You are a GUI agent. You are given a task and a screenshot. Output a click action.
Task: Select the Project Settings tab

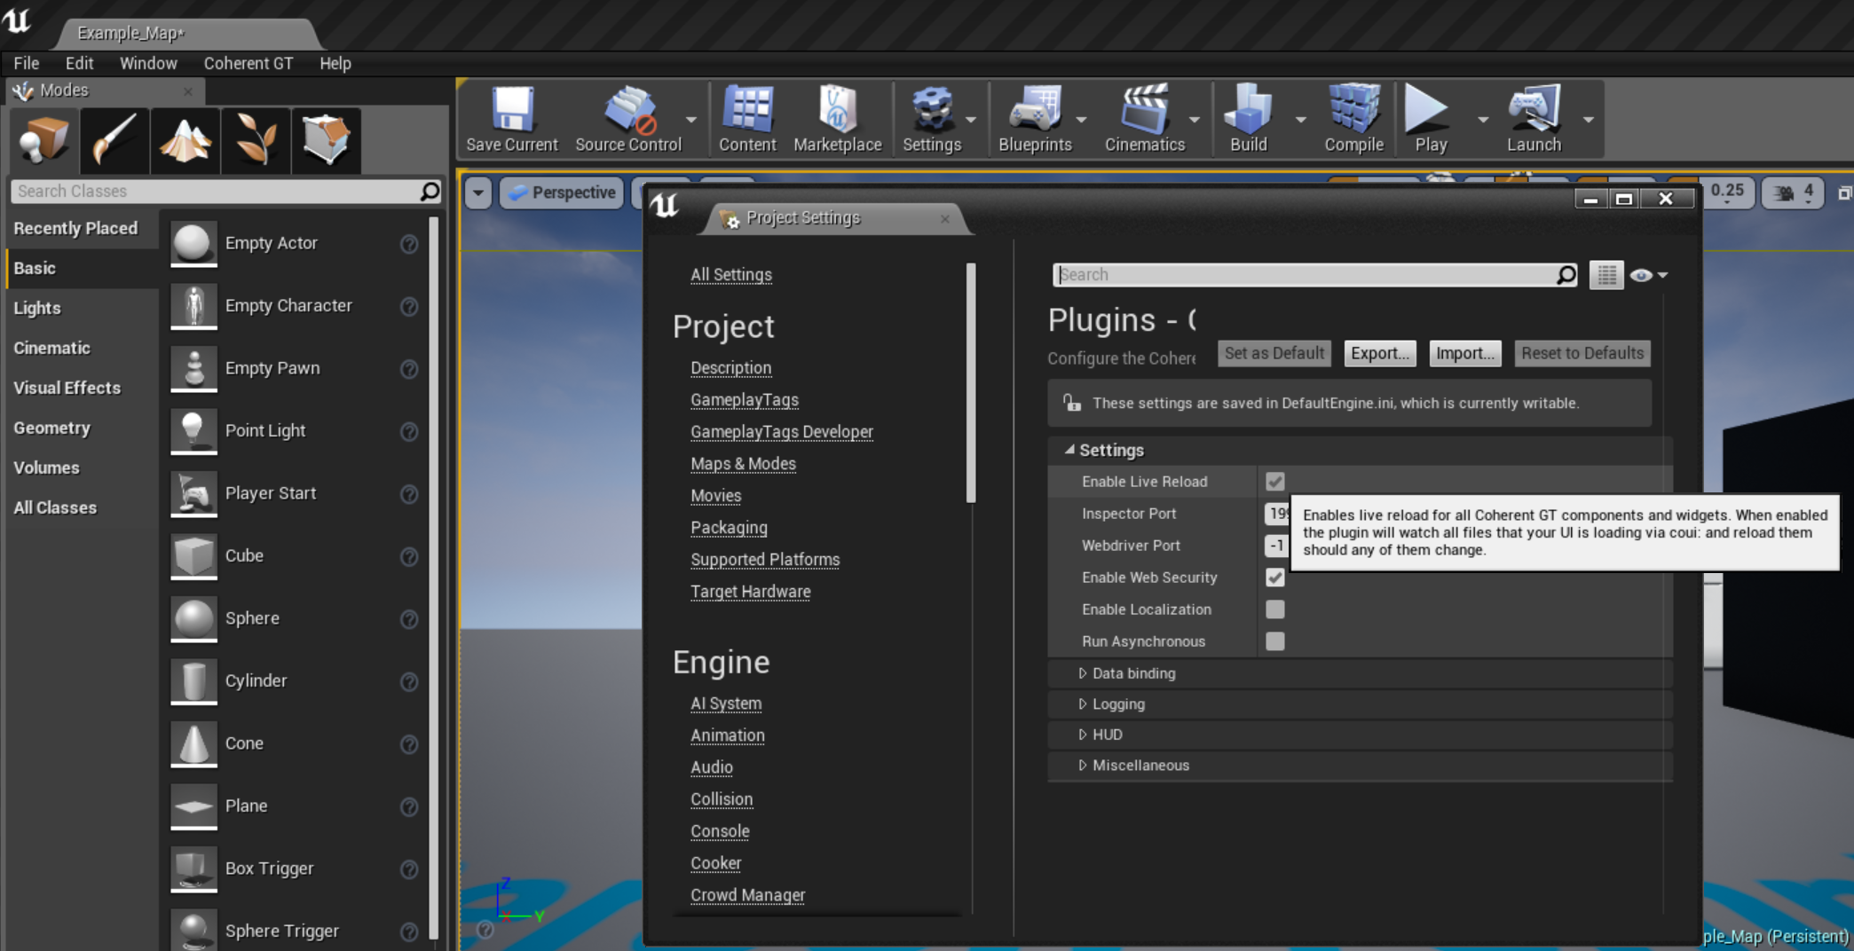tap(833, 218)
